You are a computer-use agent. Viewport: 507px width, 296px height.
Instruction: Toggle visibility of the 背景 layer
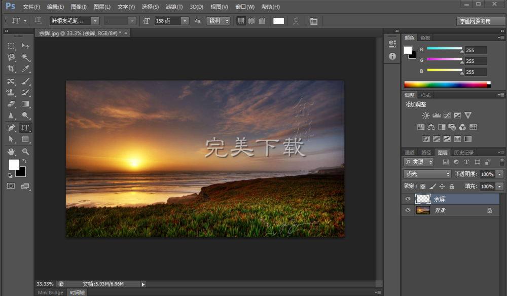[x=408, y=210]
